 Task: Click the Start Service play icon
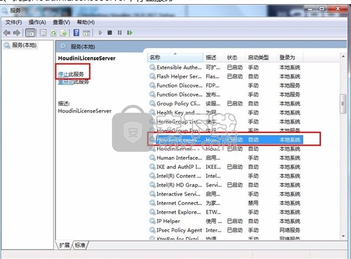pyautogui.click(x=100, y=32)
